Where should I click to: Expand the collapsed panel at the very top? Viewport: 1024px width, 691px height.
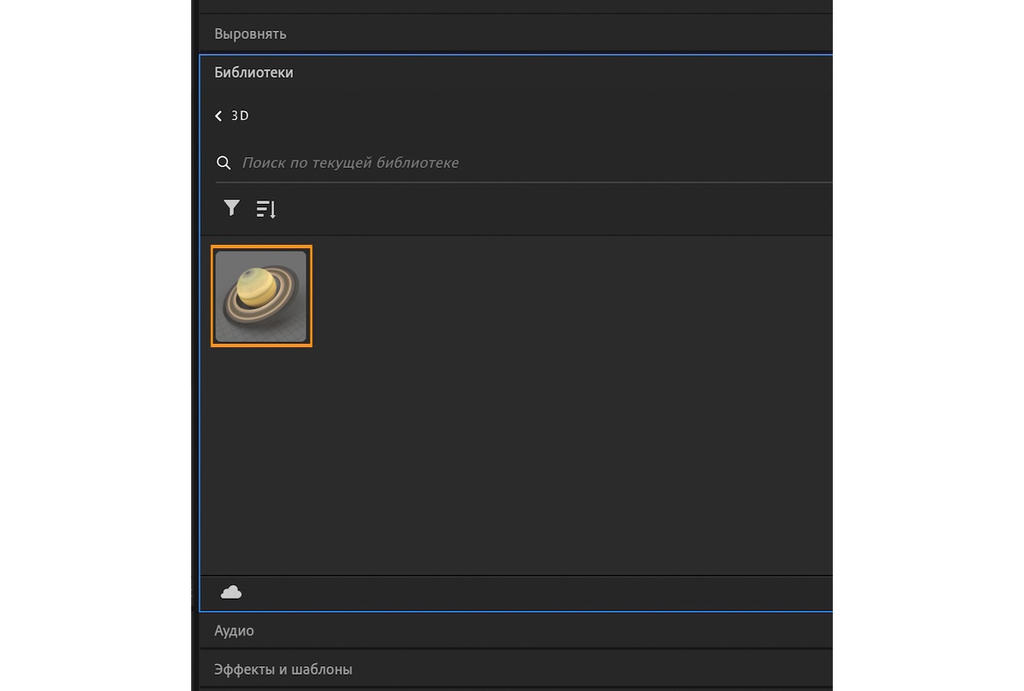[x=512, y=5]
